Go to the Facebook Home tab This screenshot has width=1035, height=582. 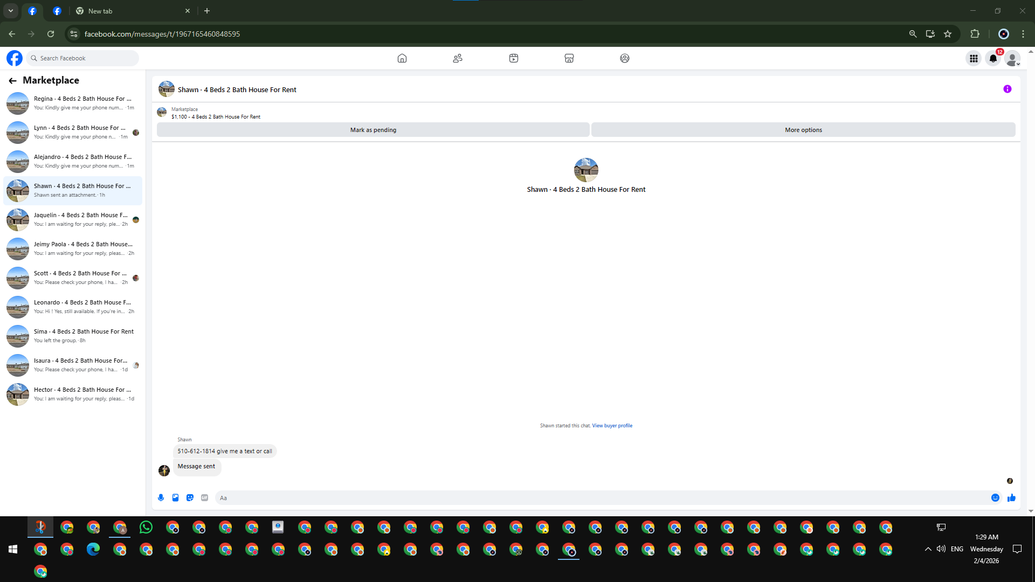click(x=402, y=58)
